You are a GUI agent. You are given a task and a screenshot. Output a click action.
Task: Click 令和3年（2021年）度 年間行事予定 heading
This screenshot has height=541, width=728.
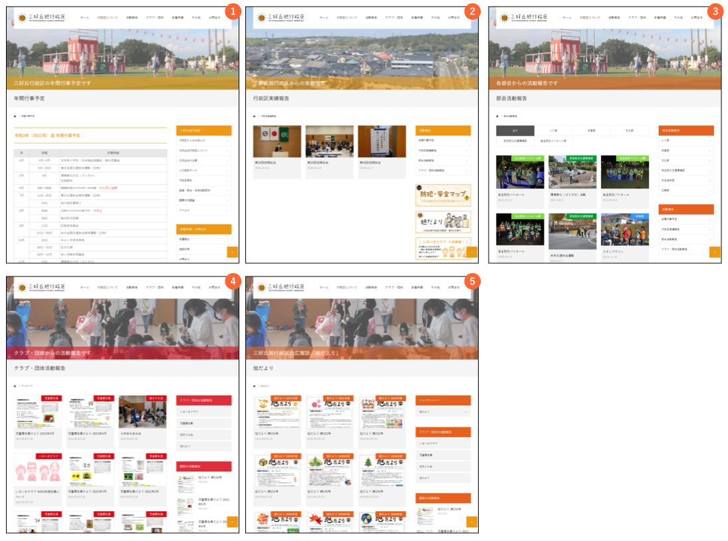click(47, 136)
